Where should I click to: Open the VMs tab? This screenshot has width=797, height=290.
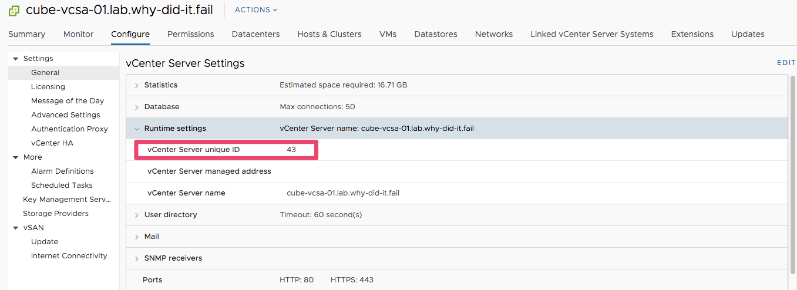coord(388,34)
